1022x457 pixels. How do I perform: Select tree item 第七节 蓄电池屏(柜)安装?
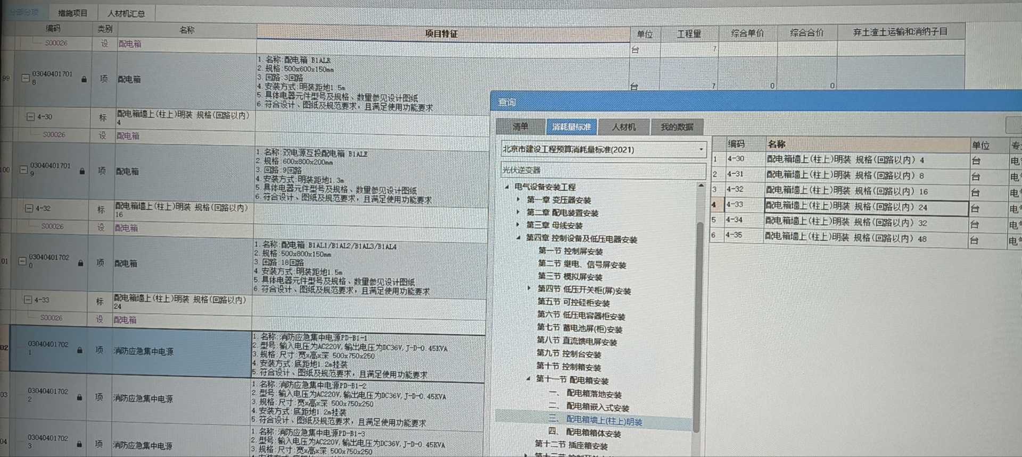pyautogui.click(x=579, y=328)
